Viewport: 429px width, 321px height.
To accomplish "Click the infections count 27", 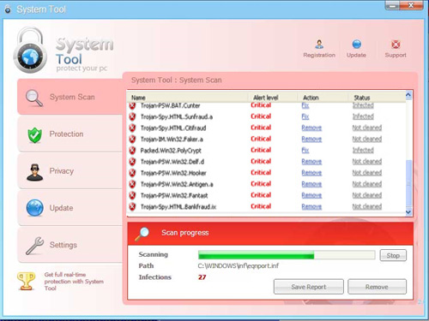I will click(202, 277).
